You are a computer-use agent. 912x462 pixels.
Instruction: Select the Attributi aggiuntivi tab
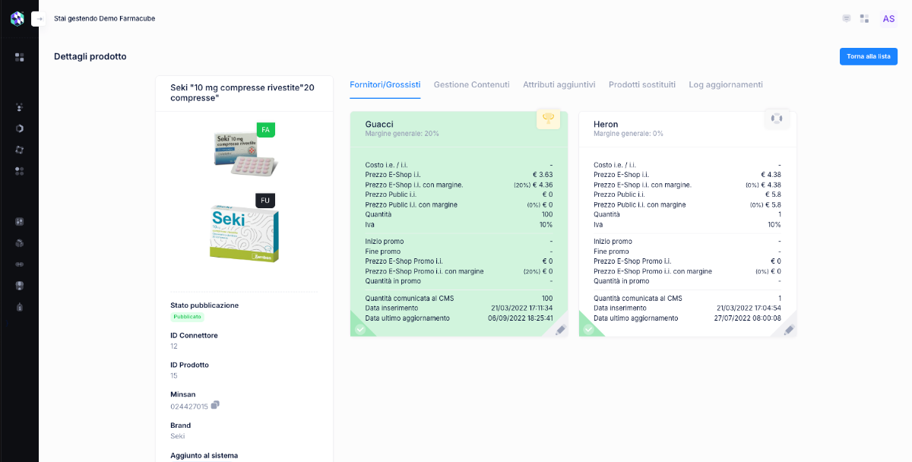[559, 84]
